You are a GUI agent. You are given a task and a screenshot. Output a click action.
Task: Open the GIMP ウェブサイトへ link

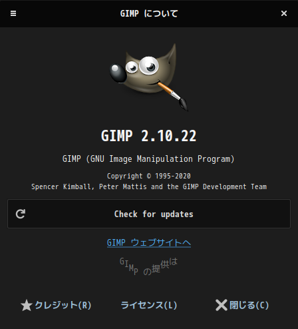tap(149, 242)
